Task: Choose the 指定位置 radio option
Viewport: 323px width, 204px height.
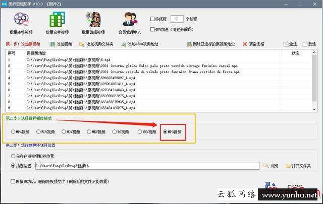Action: [x=13, y=166]
